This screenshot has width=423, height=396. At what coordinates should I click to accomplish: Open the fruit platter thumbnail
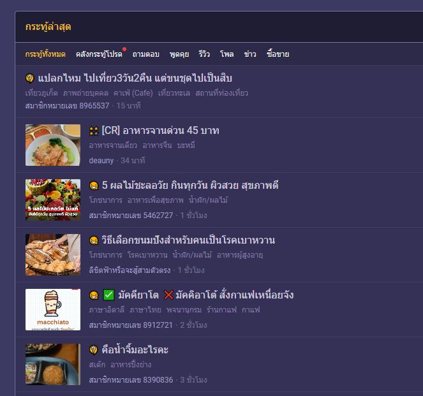pyautogui.click(x=53, y=200)
